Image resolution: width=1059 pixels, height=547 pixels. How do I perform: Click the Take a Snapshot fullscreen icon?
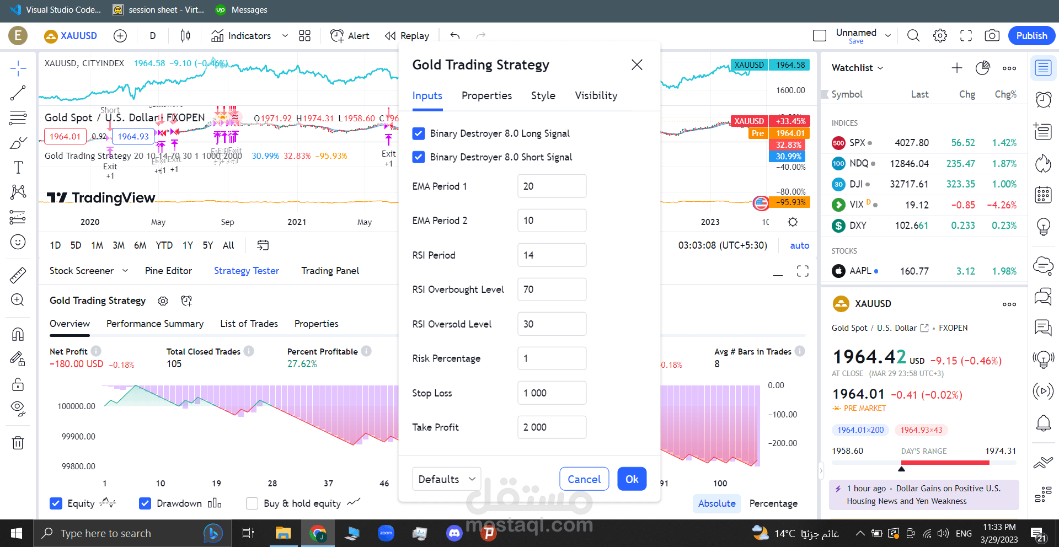[966, 35]
